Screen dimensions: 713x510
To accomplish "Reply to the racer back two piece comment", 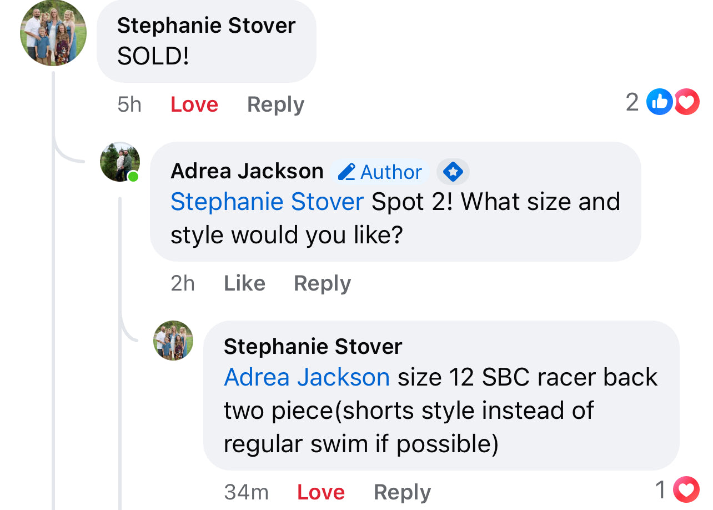I will (x=402, y=492).
